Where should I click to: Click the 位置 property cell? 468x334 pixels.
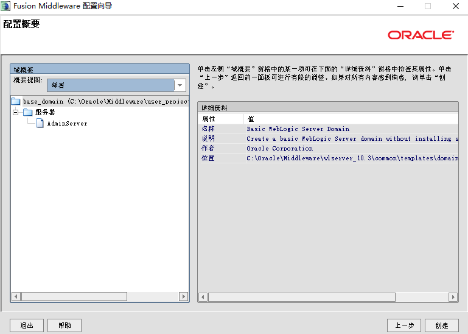221,158
